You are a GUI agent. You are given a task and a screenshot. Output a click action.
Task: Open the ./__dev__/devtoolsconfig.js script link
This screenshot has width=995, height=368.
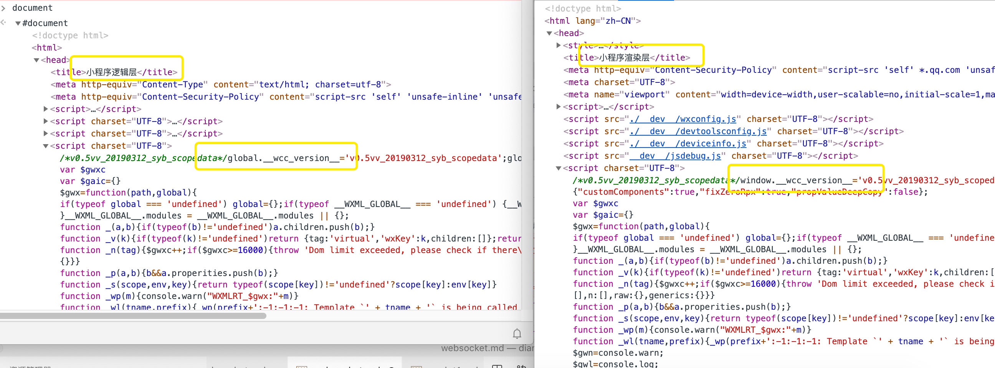pyautogui.click(x=698, y=131)
